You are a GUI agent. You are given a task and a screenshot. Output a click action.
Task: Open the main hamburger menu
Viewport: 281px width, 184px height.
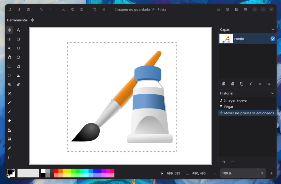click(x=245, y=9)
